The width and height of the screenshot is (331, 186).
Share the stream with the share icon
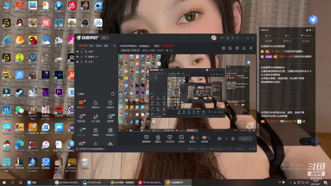(x=251, y=48)
